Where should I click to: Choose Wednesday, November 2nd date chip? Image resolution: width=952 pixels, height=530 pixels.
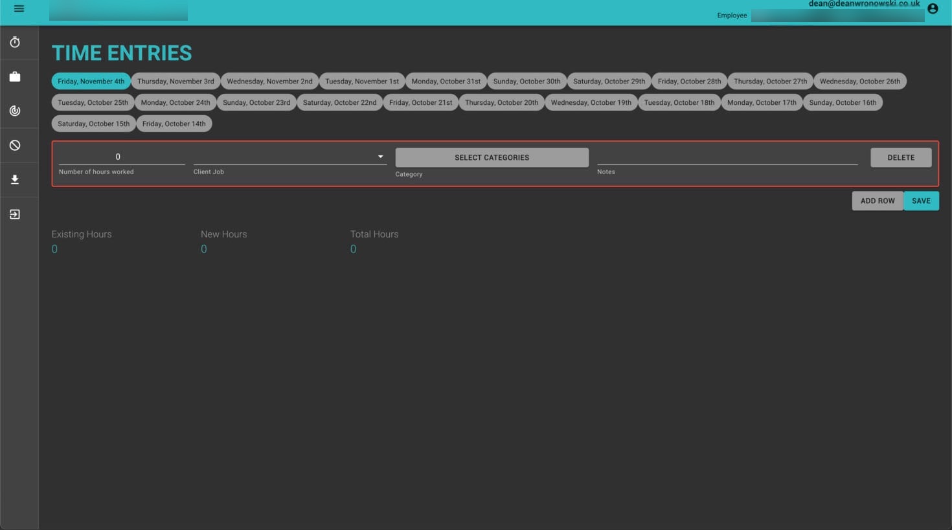click(x=269, y=82)
